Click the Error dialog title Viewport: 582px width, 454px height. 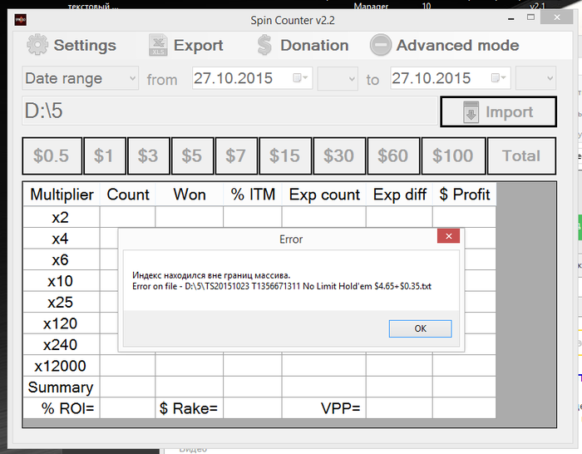point(291,239)
